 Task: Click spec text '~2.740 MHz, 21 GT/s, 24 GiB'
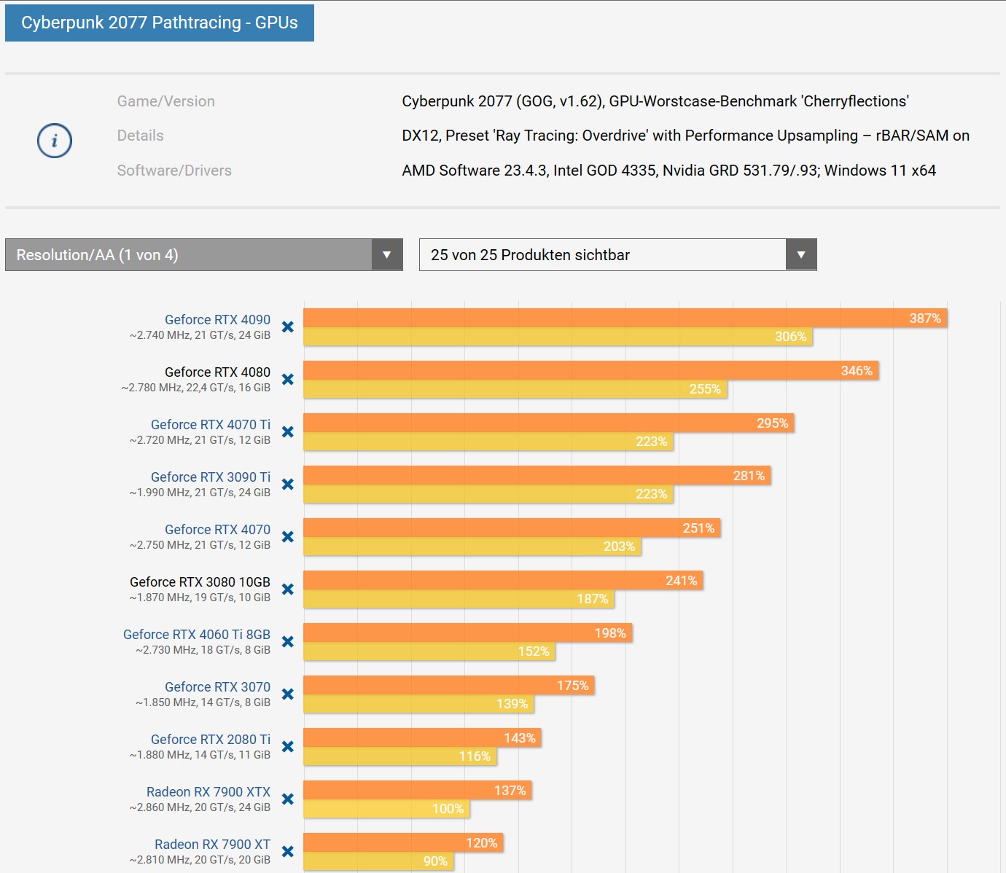[x=200, y=335]
